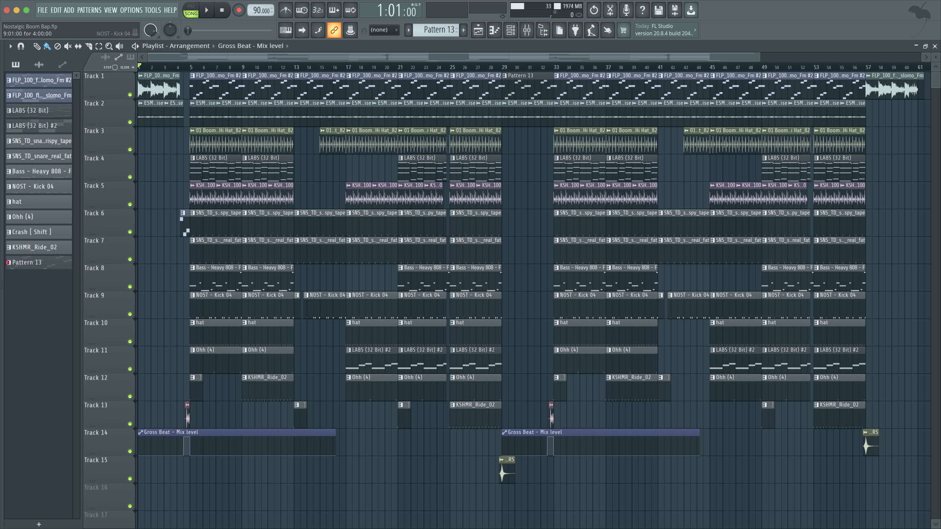Expand the Today FL Studio news panel
This screenshot has width=941, height=529.
coord(695,30)
